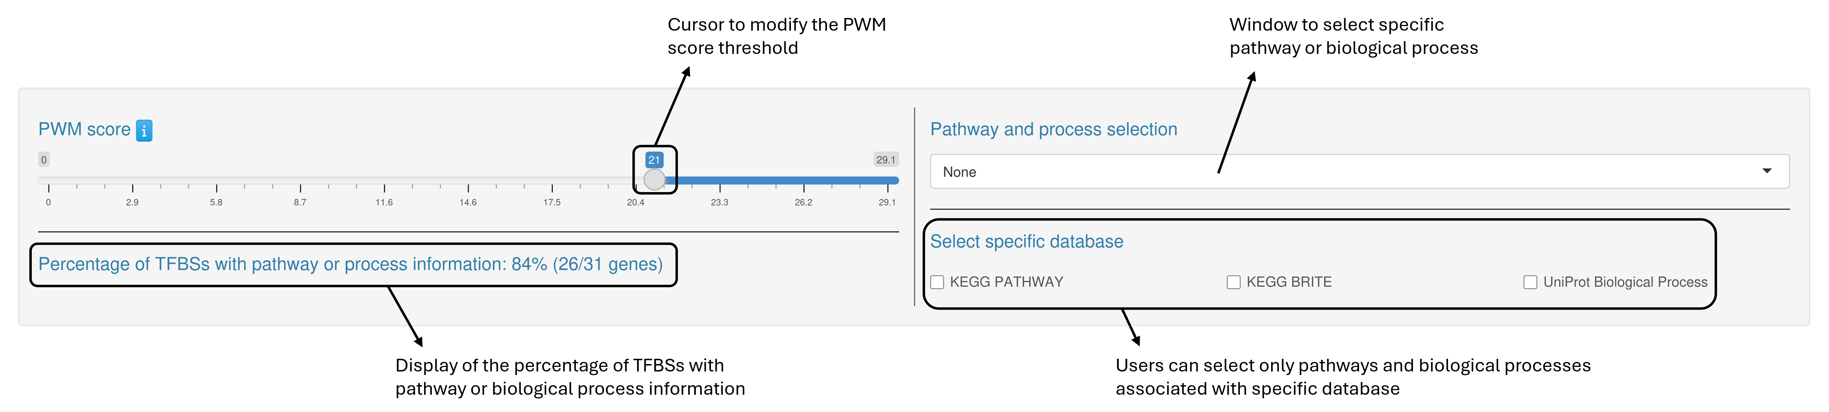Click the slider track at 11.6
Viewport: 1829px width, 412px height.
click(384, 181)
